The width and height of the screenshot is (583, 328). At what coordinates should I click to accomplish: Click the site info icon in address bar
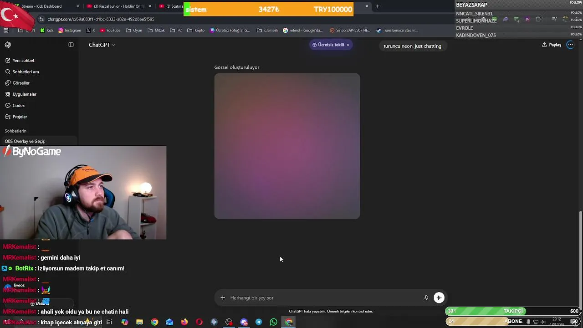point(42,19)
